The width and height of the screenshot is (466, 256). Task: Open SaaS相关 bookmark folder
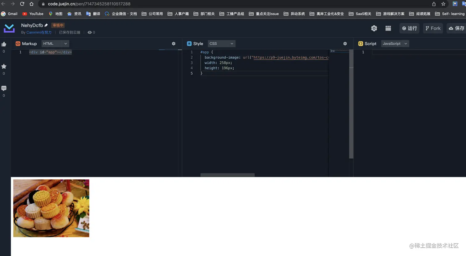tap(360, 14)
